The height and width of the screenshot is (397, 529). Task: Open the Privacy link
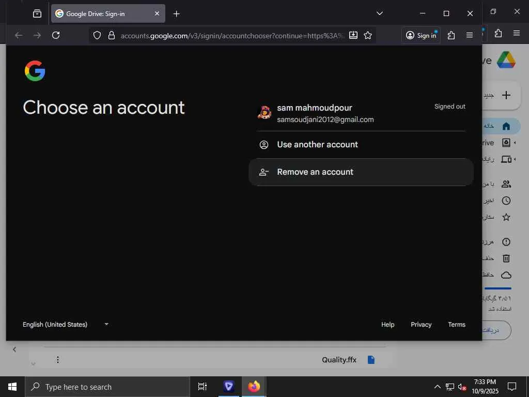coord(421,325)
